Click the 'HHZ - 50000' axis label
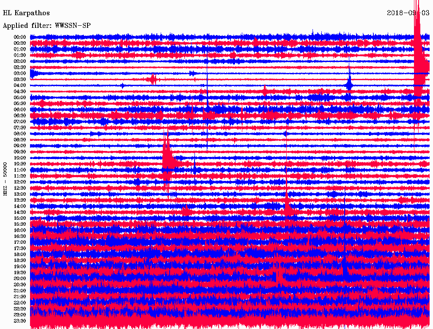 [x=5, y=179]
